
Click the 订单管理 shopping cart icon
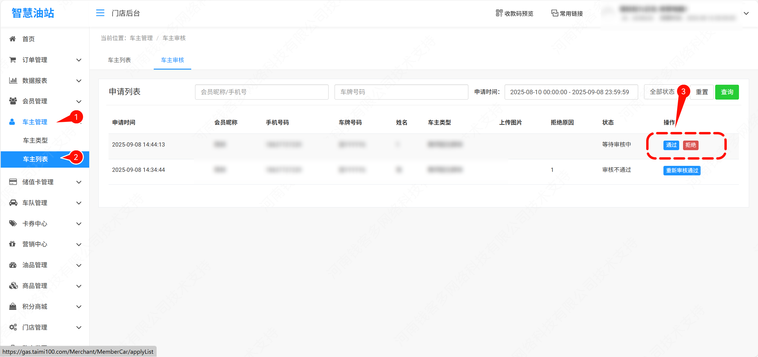click(12, 60)
